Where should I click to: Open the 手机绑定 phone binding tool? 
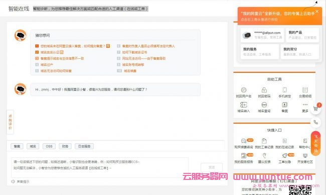click(285, 92)
